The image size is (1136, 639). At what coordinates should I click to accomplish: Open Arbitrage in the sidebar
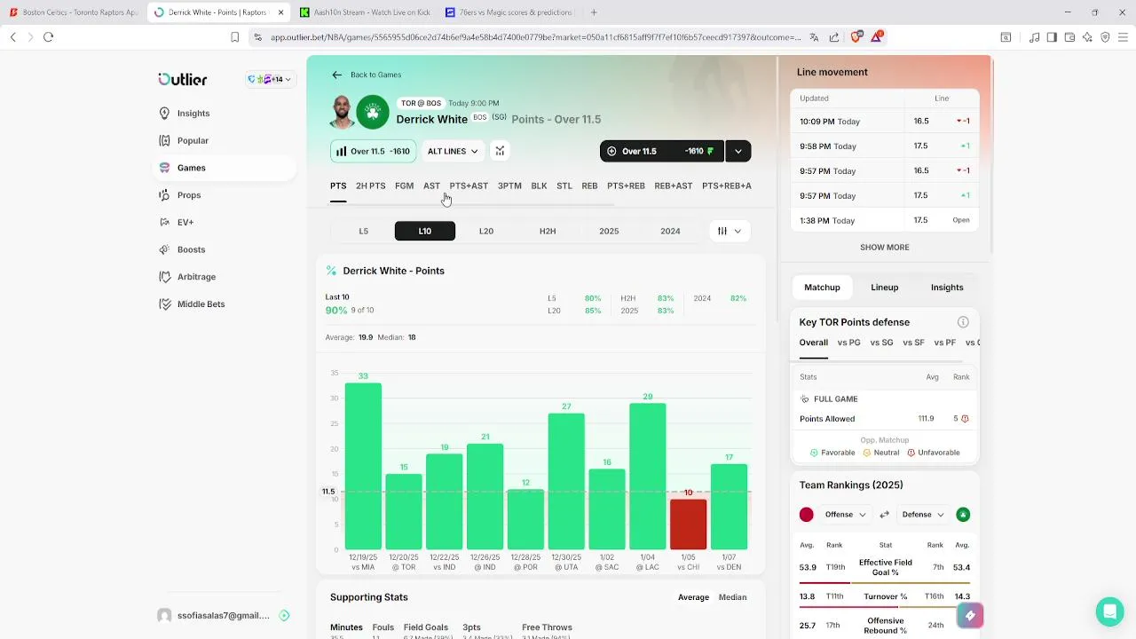[196, 277]
